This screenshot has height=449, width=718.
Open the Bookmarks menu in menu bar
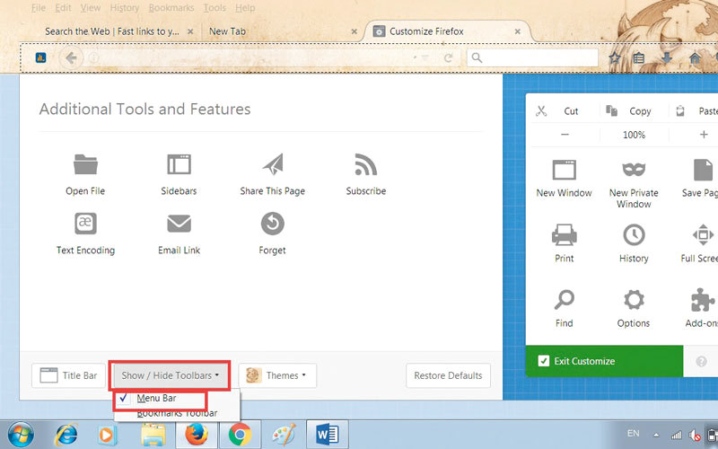172,8
